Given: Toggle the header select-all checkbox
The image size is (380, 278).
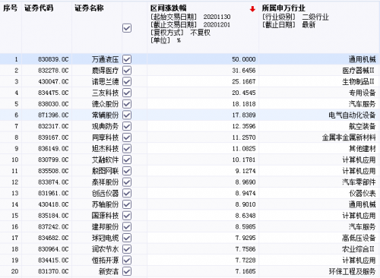Looking at the screenshot, I should pyautogui.click(x=127, y=28).
